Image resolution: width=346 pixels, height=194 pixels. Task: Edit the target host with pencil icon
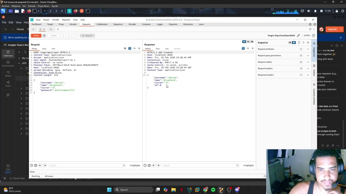(x=298, y=36)
